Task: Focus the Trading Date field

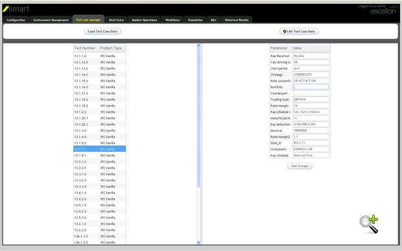Action: click(x=311, y=99)
